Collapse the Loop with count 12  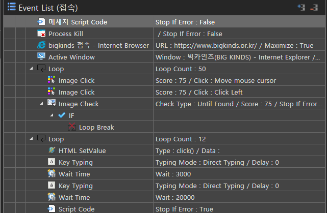pos(31,138)
